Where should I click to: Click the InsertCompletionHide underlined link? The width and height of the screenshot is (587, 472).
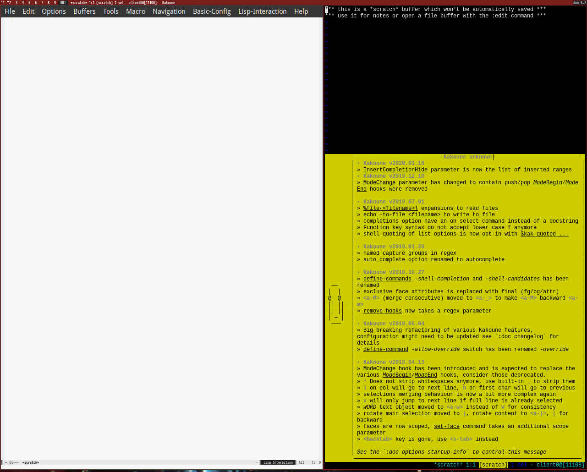tap(395, 170)
